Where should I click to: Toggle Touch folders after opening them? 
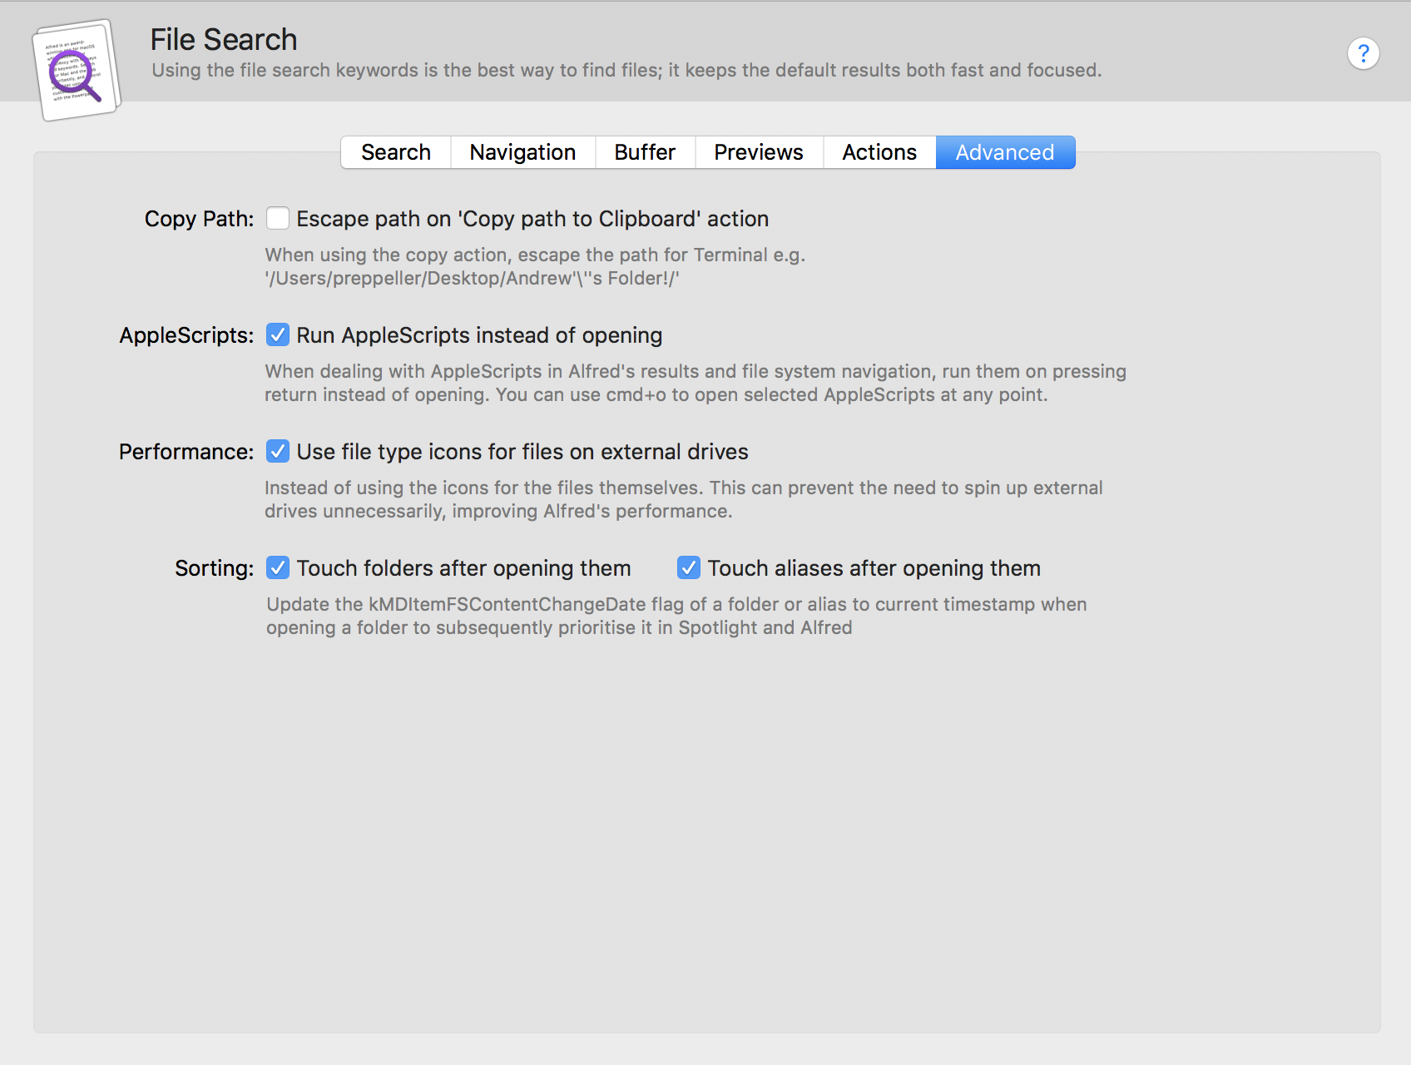tap(278, 567)
